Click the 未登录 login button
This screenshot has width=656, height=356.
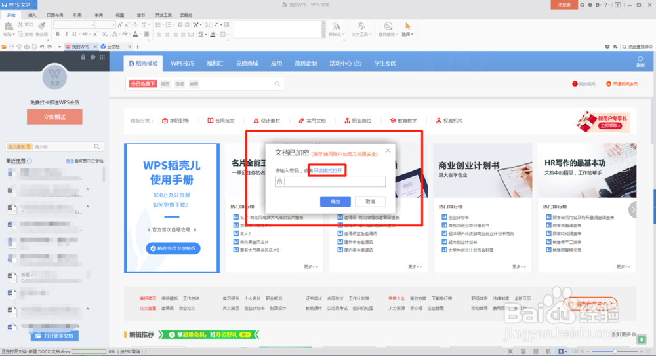click(x=564, y=5)
